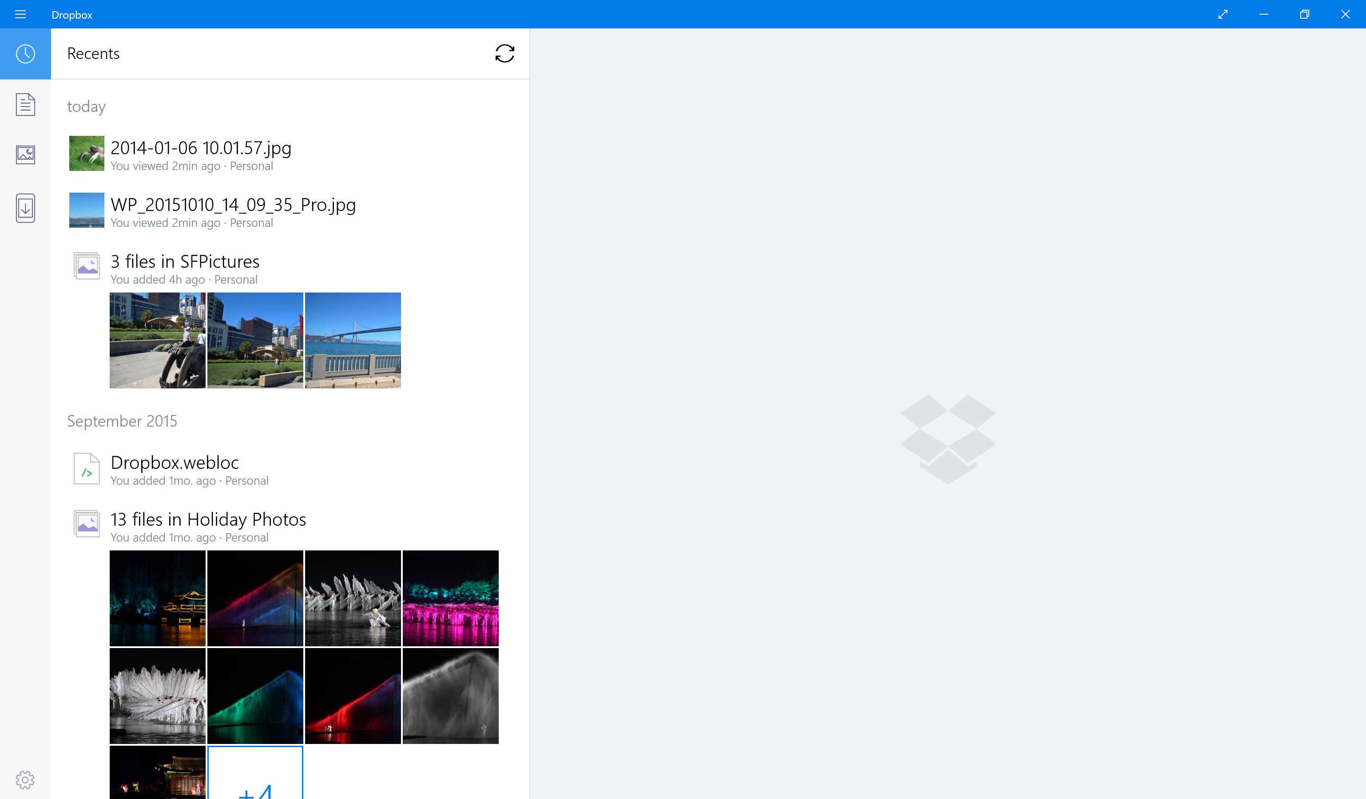Open 2014-01-06 10.01.57.jpg file

click(201, 148)
